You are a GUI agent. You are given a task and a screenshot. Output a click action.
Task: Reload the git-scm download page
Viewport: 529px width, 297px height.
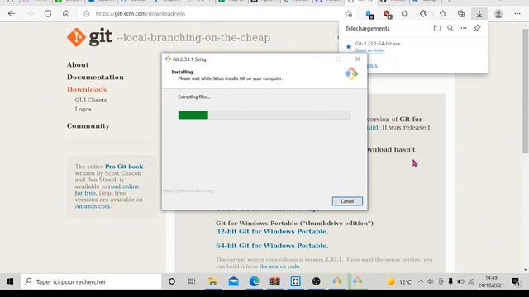tap(48, 14)
